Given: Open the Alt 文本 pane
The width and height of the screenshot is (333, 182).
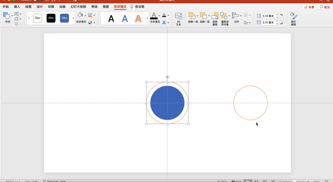Looking at the screenshot, I should (x=179, y=19).
